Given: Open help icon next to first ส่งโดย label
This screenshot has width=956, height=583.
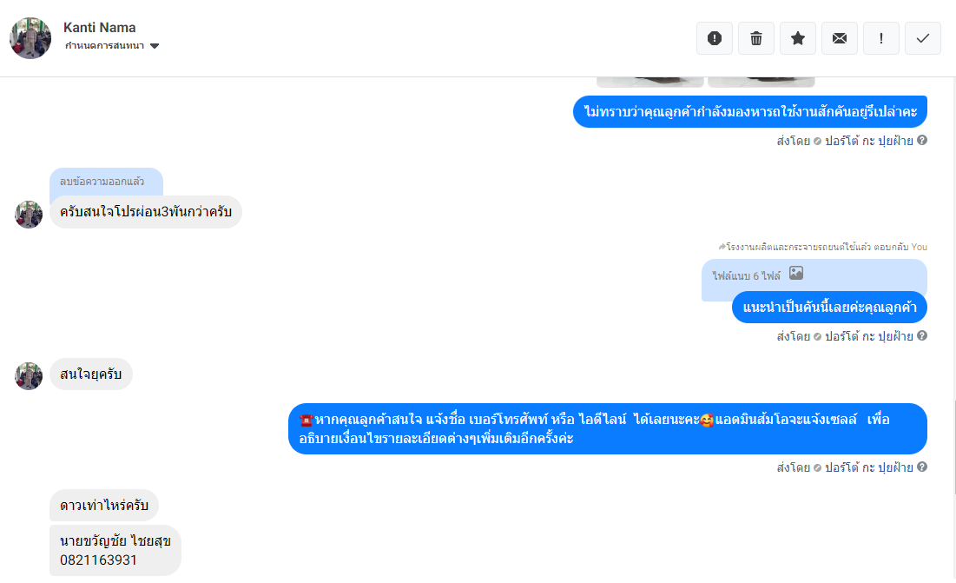Looking at the screenshot, I should click(x=922, y=140).
